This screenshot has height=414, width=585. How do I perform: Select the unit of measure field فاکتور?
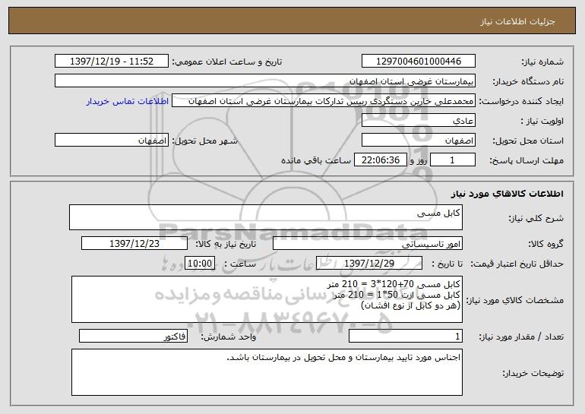pyautogui.click(x=133, y=336)
